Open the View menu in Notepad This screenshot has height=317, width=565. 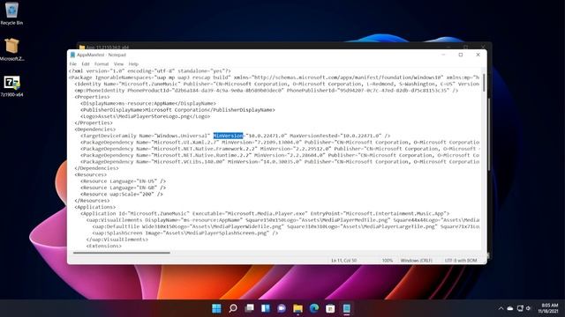[x=118, y=64]
